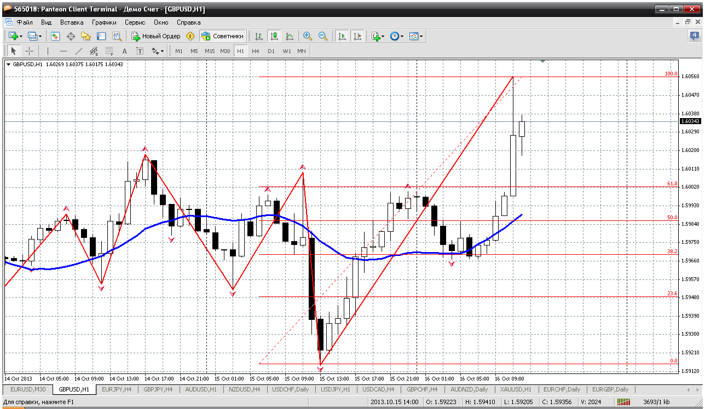Switch to the EURJPY,H4 chart tab
This screenshot has width=705, height=409.
click(x=117, y=389)
